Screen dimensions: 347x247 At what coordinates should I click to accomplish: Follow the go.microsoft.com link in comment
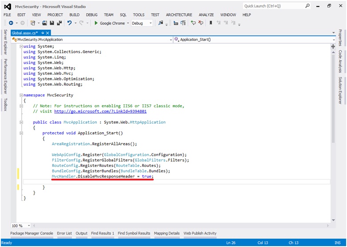point(100,111)
